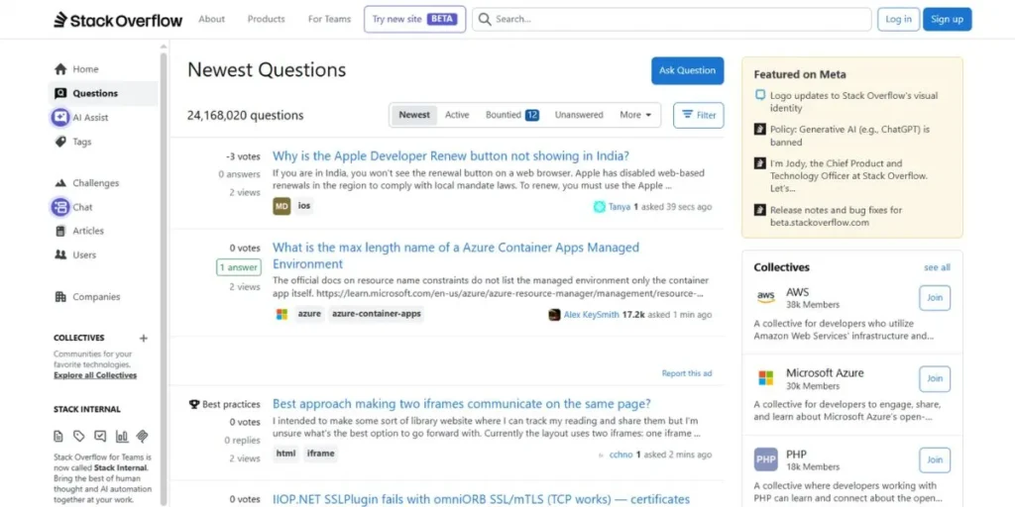Click the Challenges mountain icon
This screenshot has width=1015, height=507.
[60, 183]
